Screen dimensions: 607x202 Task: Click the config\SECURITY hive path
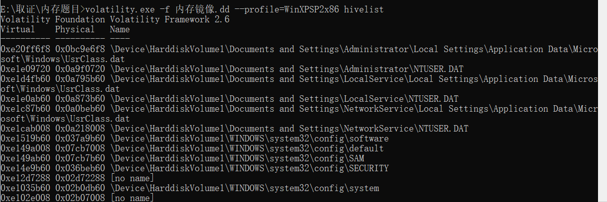point(249,168)
